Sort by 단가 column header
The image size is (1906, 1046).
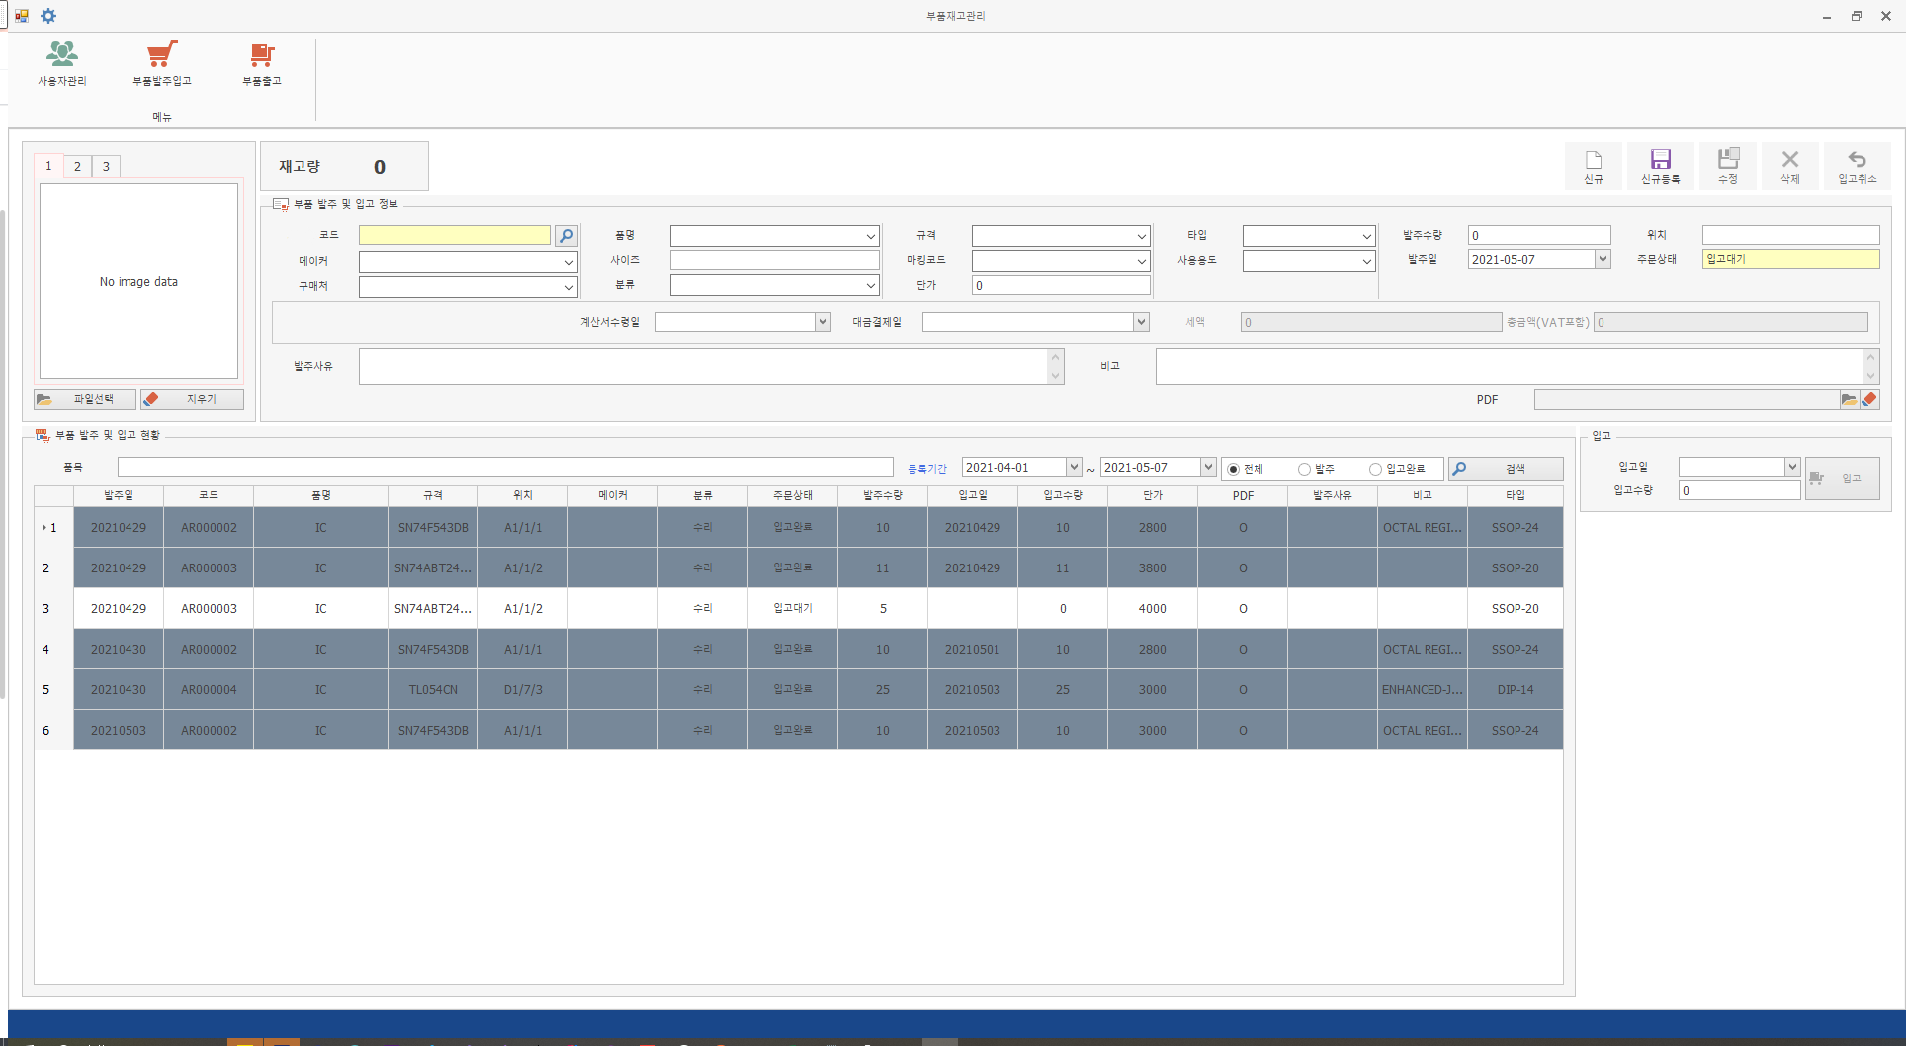click(x=1153, y=495)
